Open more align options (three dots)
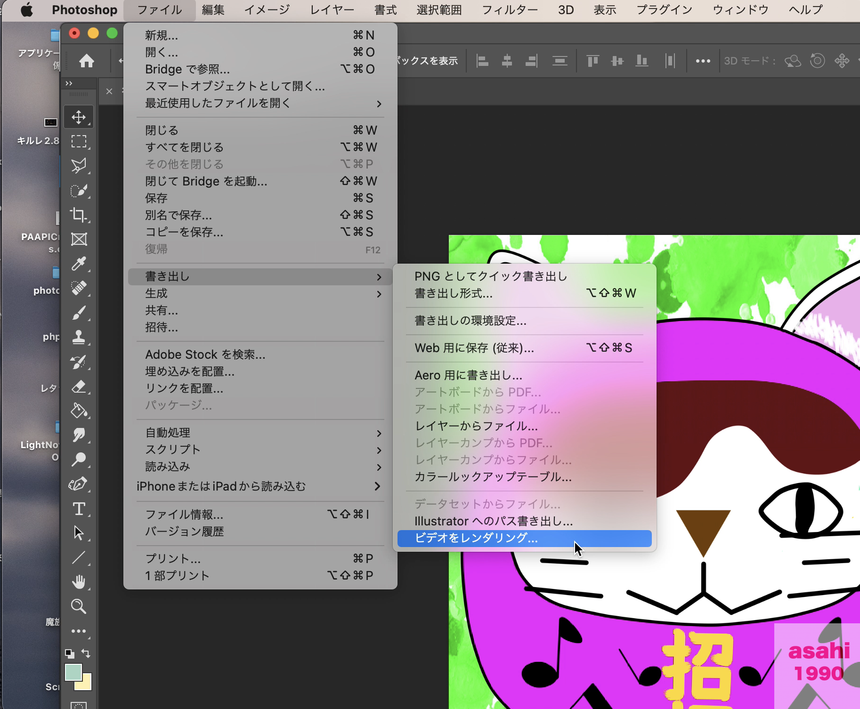This screenshot has height=709, width=860. pyautogui.click(x=703, y=61)
